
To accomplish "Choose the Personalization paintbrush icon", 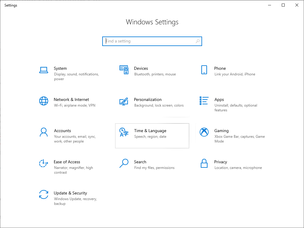I will pos(124,101).
